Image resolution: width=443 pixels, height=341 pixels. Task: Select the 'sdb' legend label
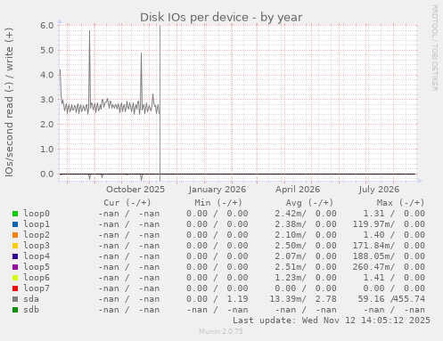tap(31, 310)
